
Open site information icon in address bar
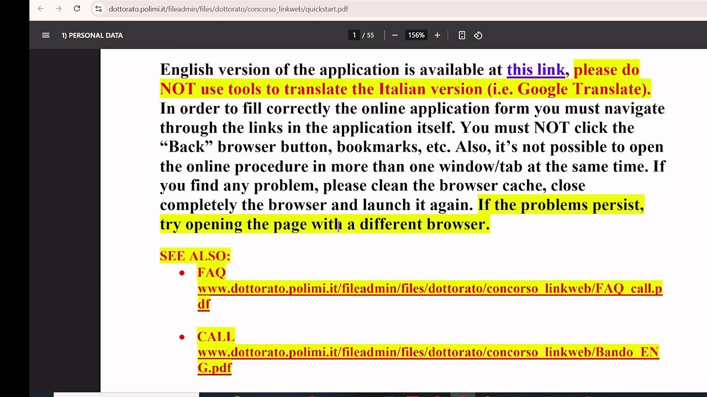(x=98, y=9)
